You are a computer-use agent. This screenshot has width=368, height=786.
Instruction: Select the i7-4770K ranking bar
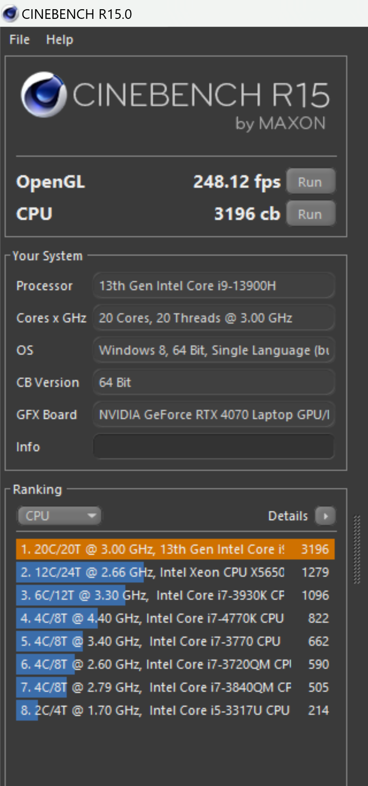[175, 618]
